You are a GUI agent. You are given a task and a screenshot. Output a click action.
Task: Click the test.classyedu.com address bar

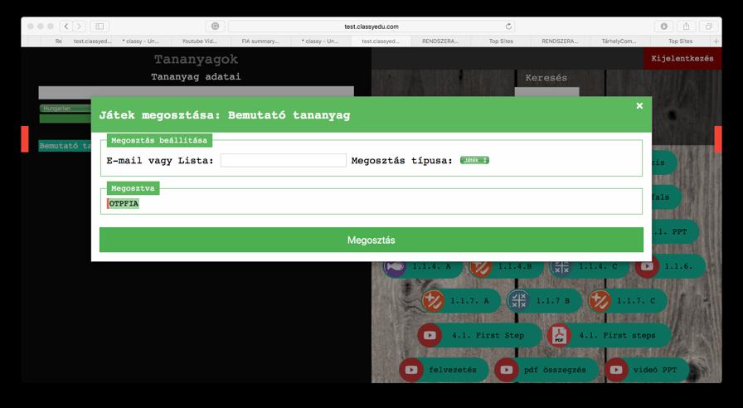tap(371, 27)
